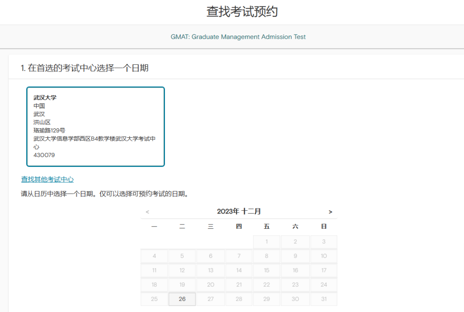Viewport: 464px width, 312px height.
Task: Click the 2023年 十二月 month header
Action: point(239,212)
